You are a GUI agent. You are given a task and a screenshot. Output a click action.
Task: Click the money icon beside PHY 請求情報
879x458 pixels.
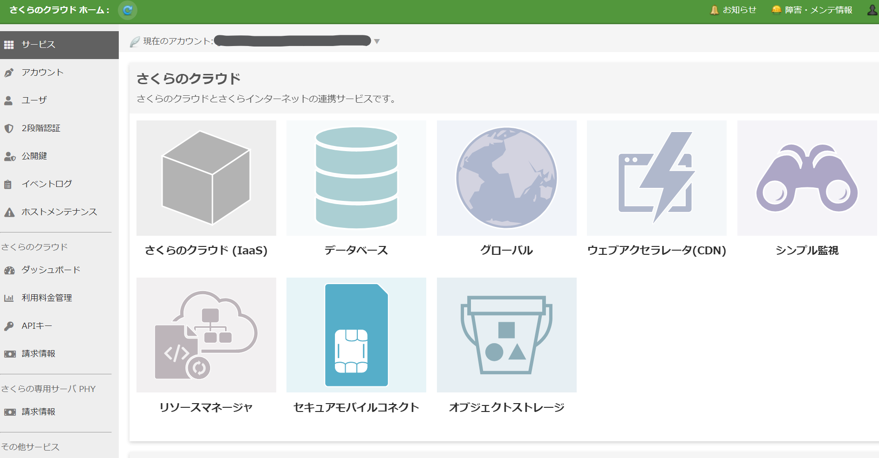click(10, 412)
